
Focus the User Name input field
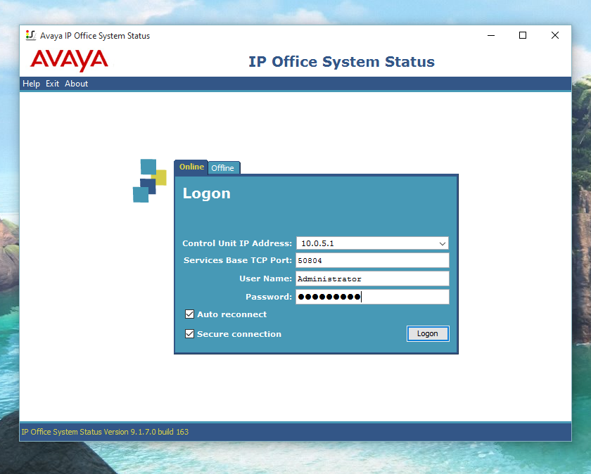point(372,278)
